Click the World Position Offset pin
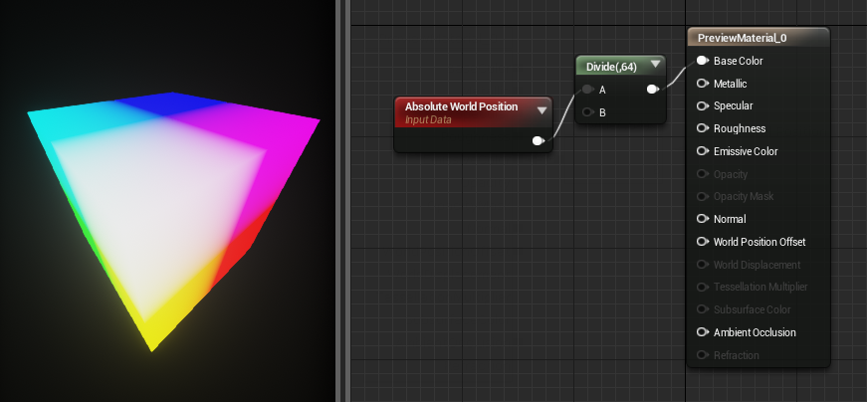867x402 pixels. [x=702, y=242]
